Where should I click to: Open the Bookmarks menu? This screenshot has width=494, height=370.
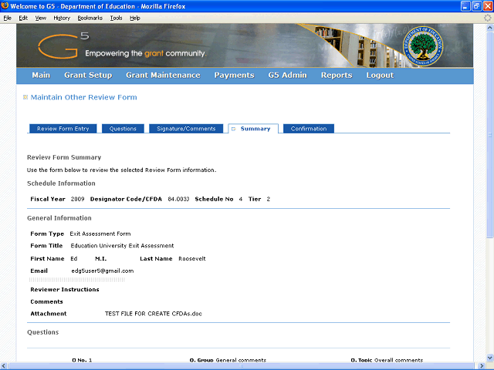(x=90, y=18)
